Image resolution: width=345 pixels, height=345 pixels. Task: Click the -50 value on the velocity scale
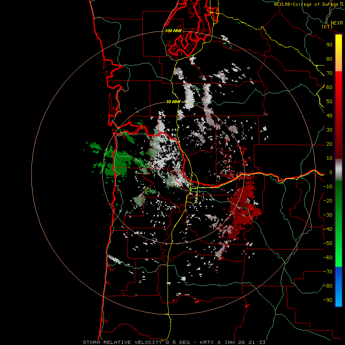[328, 243]
